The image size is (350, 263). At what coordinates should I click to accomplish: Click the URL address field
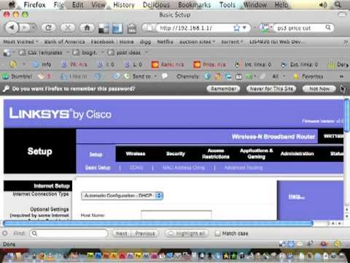pyautogui.click(x=195, y=28)
